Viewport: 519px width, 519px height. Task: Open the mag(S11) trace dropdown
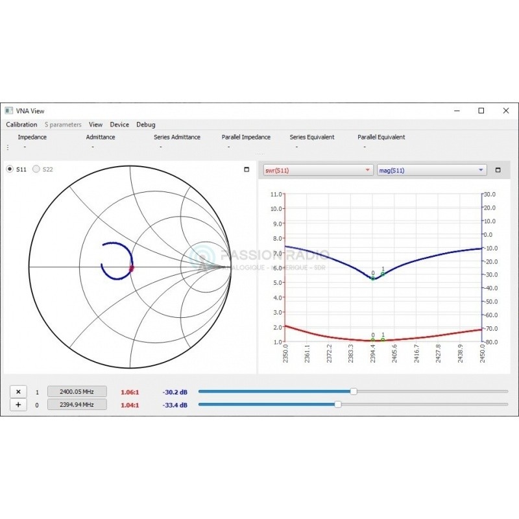pos(431,170)
